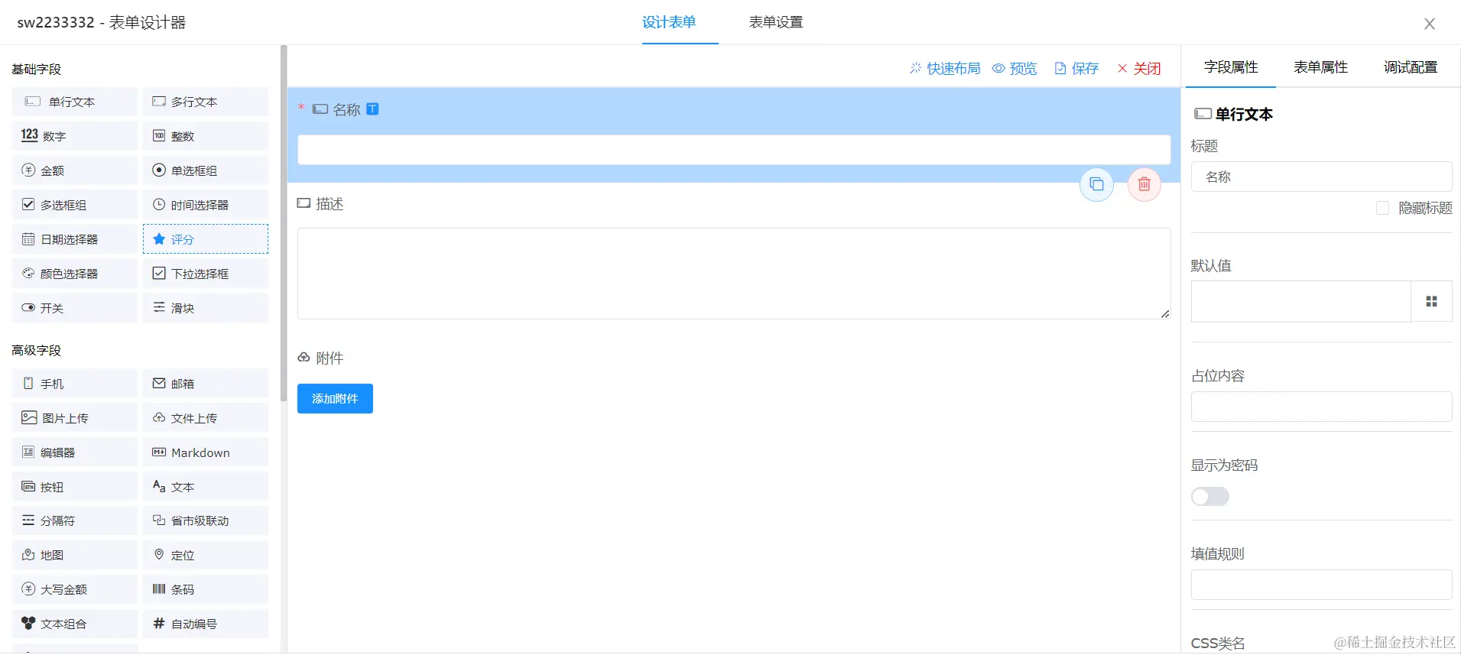1461x655 pixels.
Task: Click 关闭 in the toolbar
Action: coord(1139,69)
